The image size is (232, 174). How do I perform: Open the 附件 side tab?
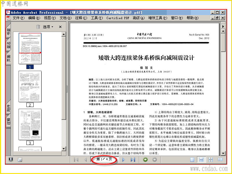tap(9, 108)
